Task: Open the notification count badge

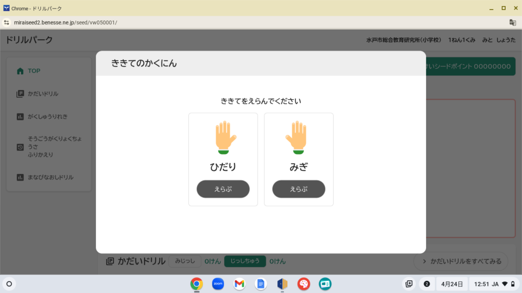Action: click(x=427, y=284)
